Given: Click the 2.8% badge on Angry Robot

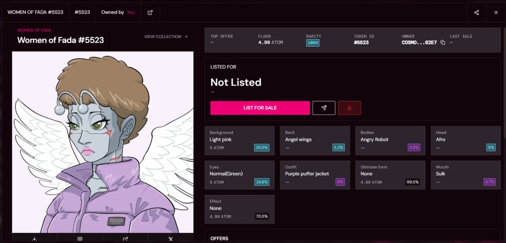Looking at the screenshot, I should (x=414, y=148).
